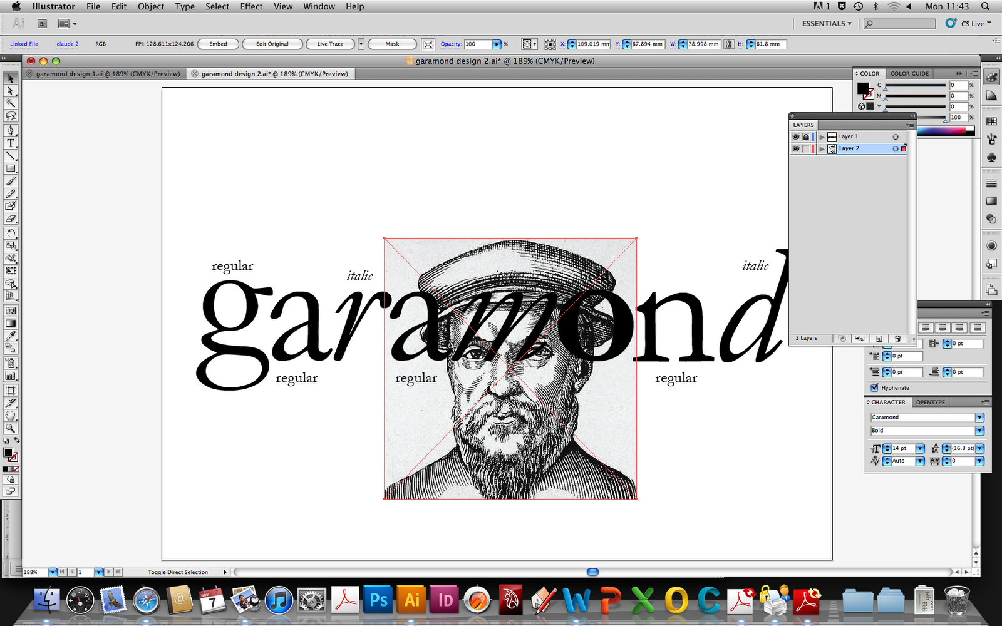This screenshot has height=626, width=1002.
Task: Click the Embed button
Action: click(x=218, y=44)
